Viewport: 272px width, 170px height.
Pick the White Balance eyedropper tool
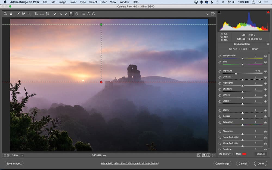[18, 14]
